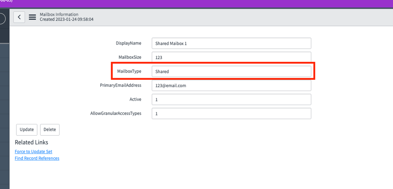This screenshot has width=393, height=189.
Task: Save changes with the Update button
Action: 27,130
